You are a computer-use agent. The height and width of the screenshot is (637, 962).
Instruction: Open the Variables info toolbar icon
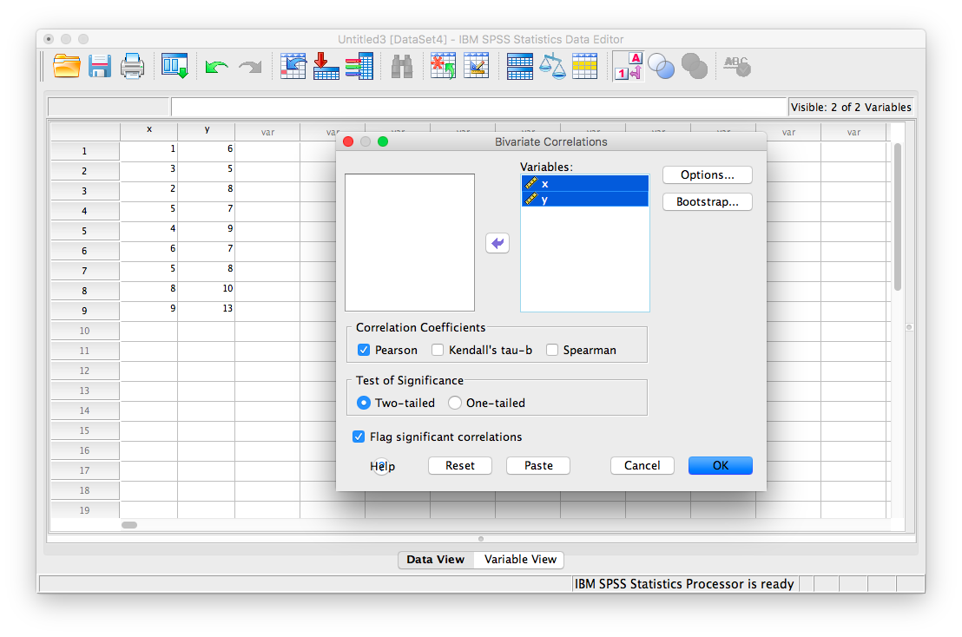359,66
